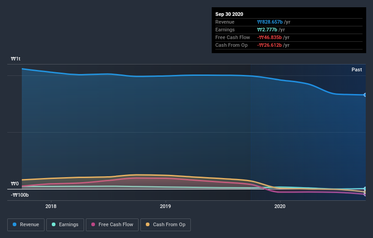Toggle the Revenue legend button
This screenshot has width=373, height=238.
26,225
